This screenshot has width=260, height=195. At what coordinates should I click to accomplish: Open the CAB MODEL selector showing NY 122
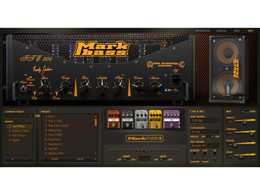click(205, 132)
